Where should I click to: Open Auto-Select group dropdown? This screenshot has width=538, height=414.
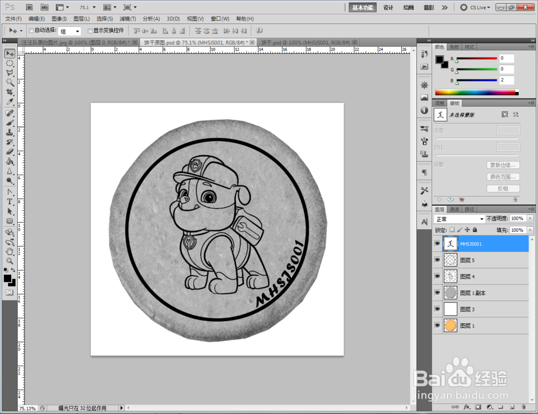(77, 31)
